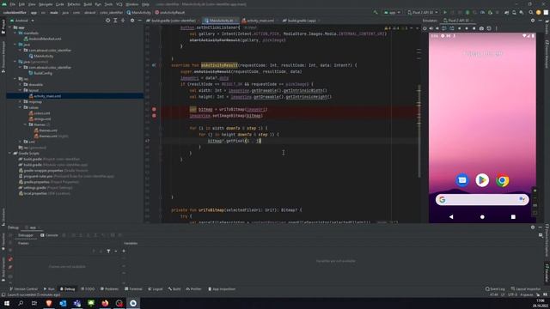
Task: Switch to Debugger tab in Debug panel
Action: (26, 235)
